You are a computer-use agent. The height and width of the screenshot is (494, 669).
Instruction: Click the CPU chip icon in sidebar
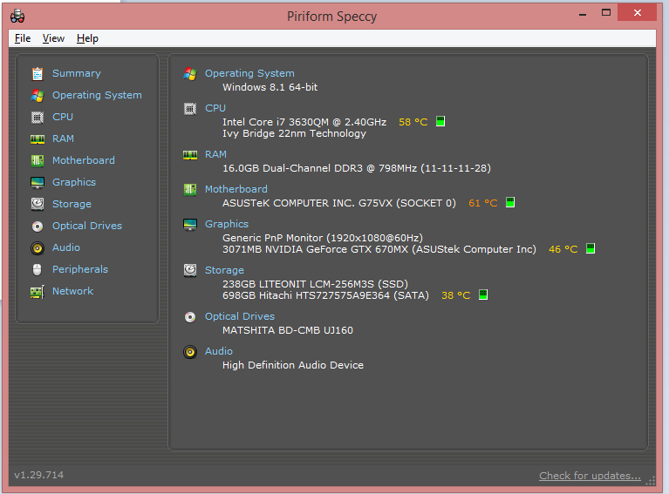[38, 118]
